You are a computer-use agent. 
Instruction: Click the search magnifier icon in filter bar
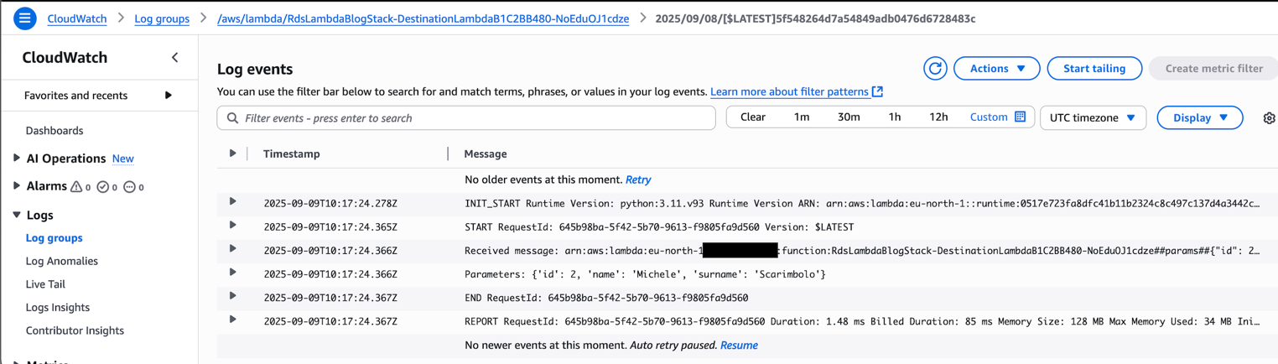(x=233, y=118)
